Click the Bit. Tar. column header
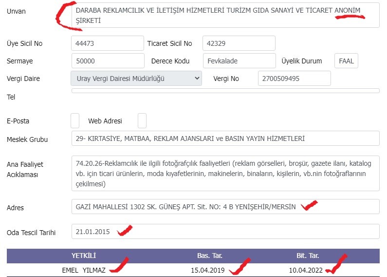Image resolution: width=387 pixels, height=277 pixels. pos(308,256)
